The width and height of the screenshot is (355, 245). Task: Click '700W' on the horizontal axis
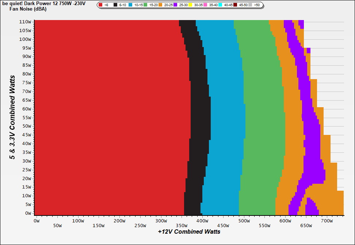point(327,221)
